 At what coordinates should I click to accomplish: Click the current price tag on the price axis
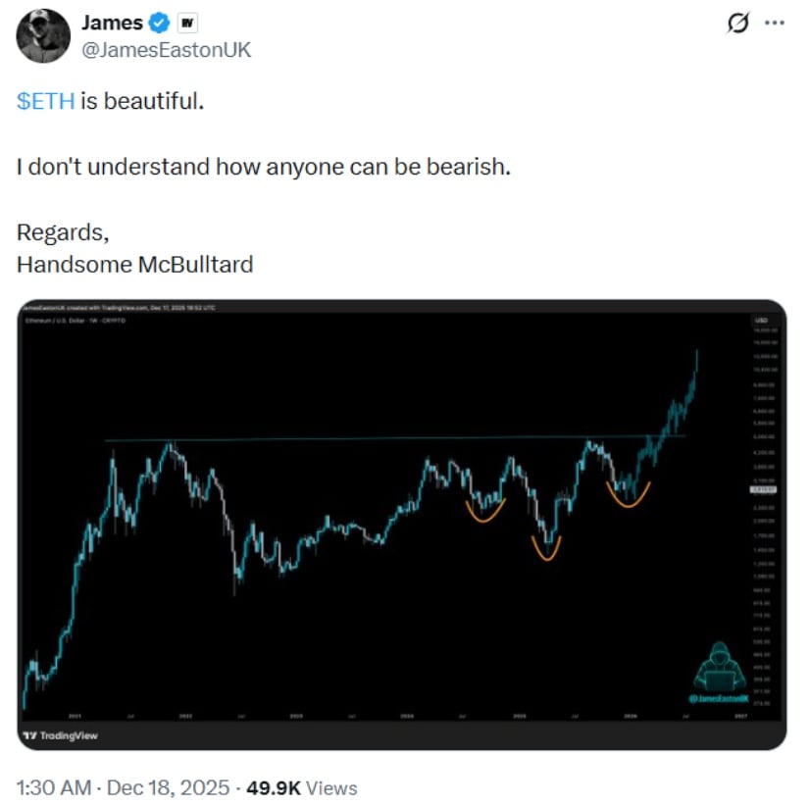[x=763, y=488]
